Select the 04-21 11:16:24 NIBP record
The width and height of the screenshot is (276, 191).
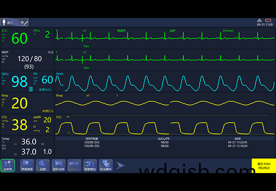pyautogui.click(x=237, y=146)
